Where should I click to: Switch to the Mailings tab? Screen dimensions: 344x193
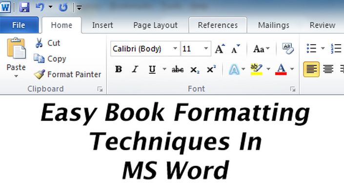(274, 25)
